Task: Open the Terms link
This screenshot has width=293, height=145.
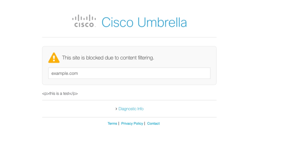Action: 112,124
